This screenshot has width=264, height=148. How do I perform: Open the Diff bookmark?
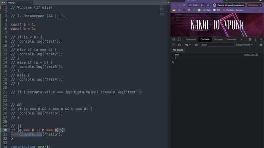(x=217, y=10)
